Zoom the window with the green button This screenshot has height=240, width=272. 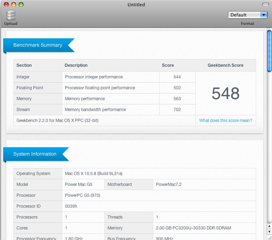pos(21,5)
